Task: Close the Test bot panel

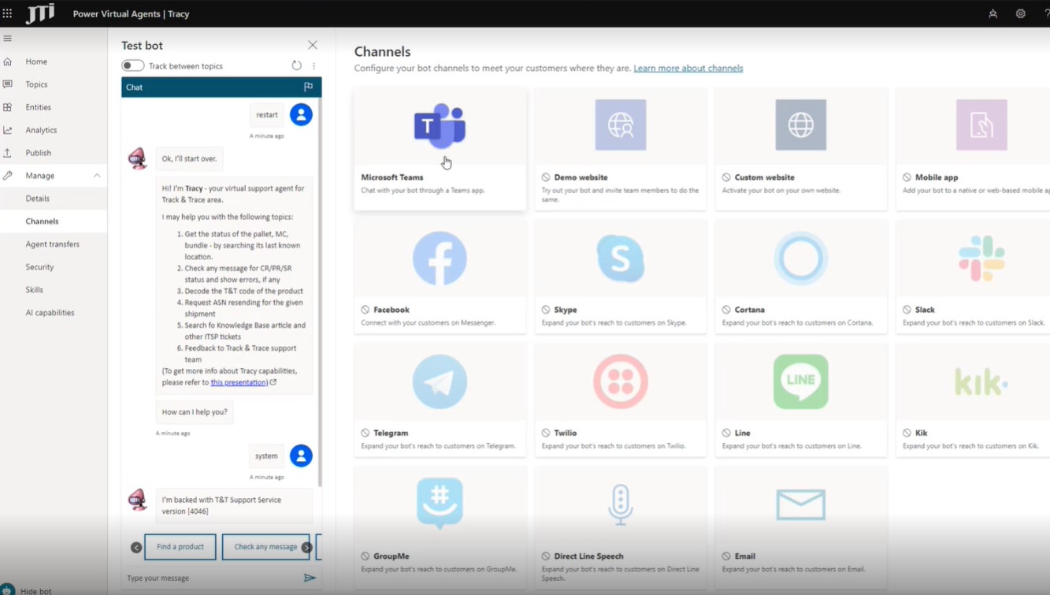Action: tap(313, 45)
